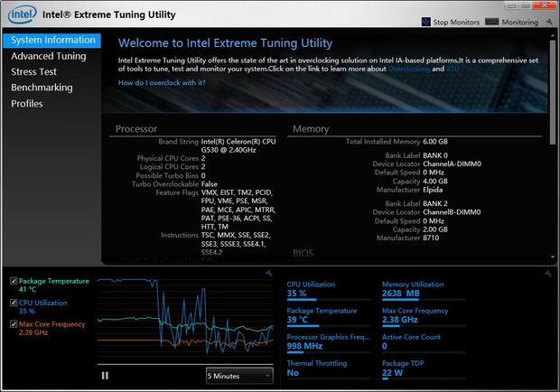Click Processor Graphics Freq 998 MHz value
The width and height of the screenshot is (560, 392).
click(x=304, y=346)
